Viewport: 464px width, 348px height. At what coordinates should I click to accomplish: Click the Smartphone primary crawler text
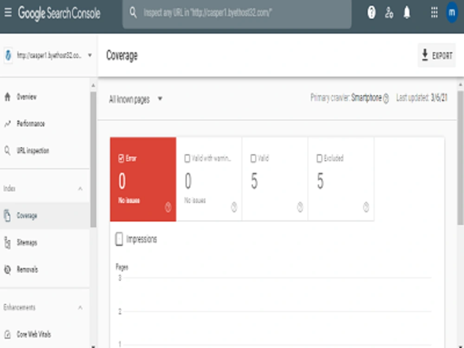(367, 97)
